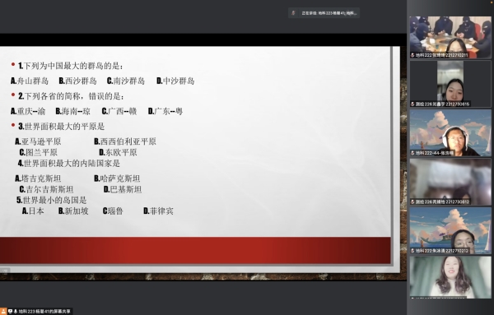Click the 地科223 屏幕共享 label
The image size is (494, 315).
(x=40, y=312)
